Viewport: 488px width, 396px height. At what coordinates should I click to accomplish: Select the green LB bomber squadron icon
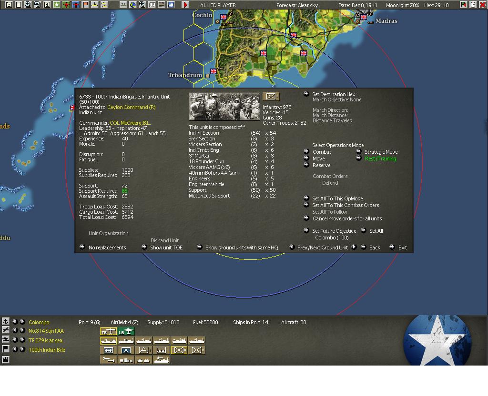(x=126, y=331)
